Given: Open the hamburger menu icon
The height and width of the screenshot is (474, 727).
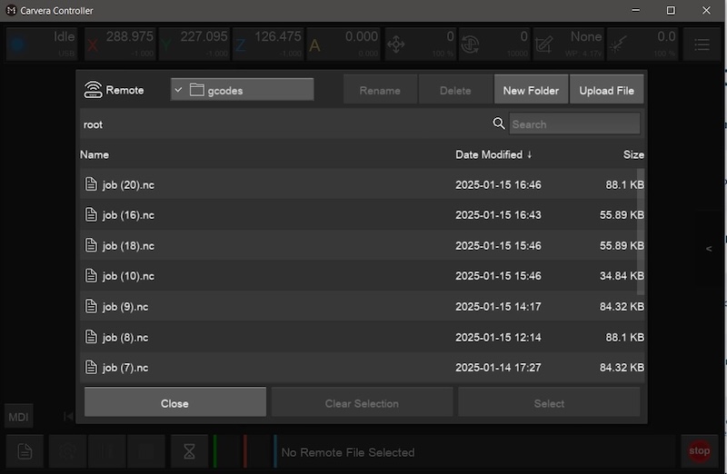Looking at the screenshot, I should tap(702, 44).
